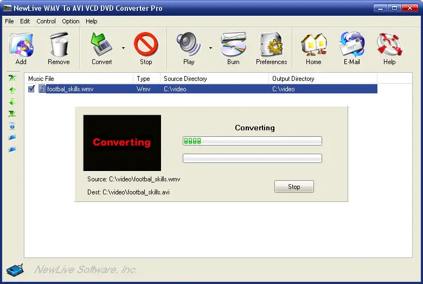Viewport: 423px width, 284px height.
Task: Expand the Play dropdown arrow
Action: (211, 48)
